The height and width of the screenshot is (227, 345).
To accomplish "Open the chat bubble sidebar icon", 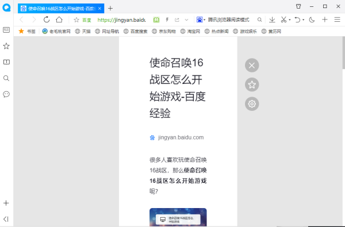I will [6, 94].
